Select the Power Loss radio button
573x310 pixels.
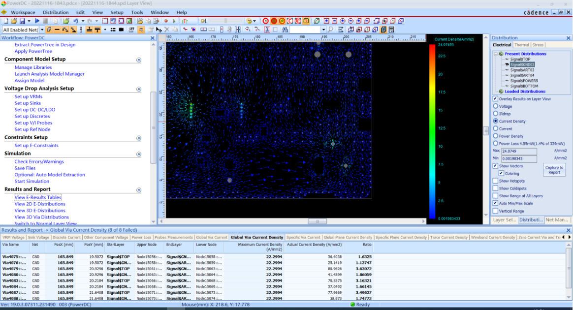496,144
